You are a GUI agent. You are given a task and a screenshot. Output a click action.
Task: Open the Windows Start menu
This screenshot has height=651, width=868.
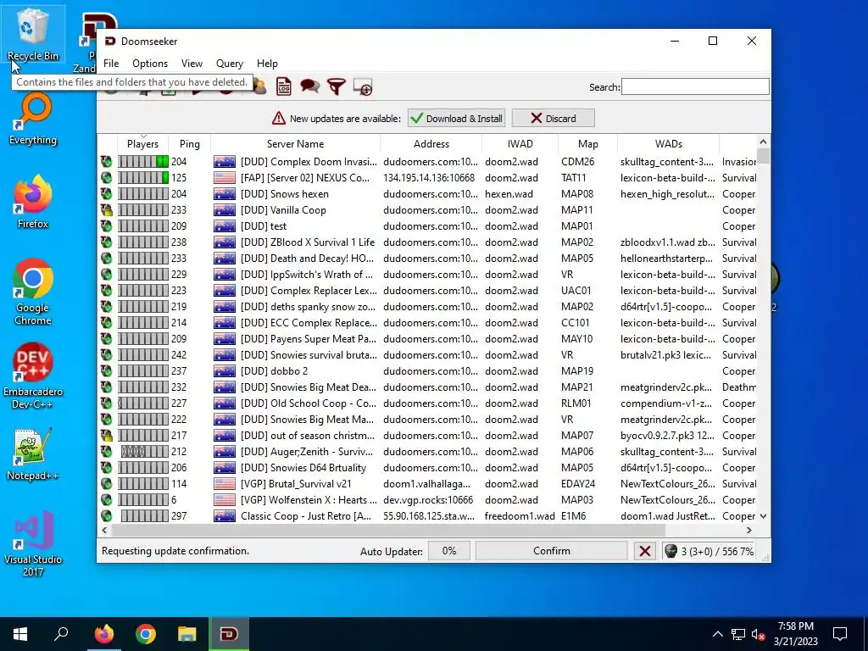20,634
